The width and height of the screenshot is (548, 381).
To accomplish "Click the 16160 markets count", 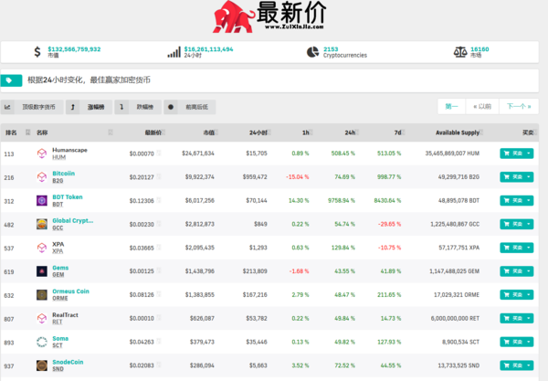I will [479, 49].
